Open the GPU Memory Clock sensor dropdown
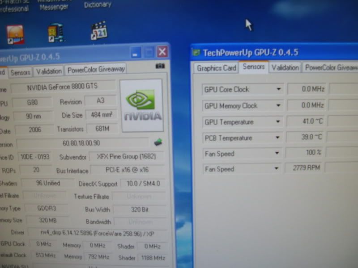The width and height of the screenshot is (358, 268). [x=278, y=105]
